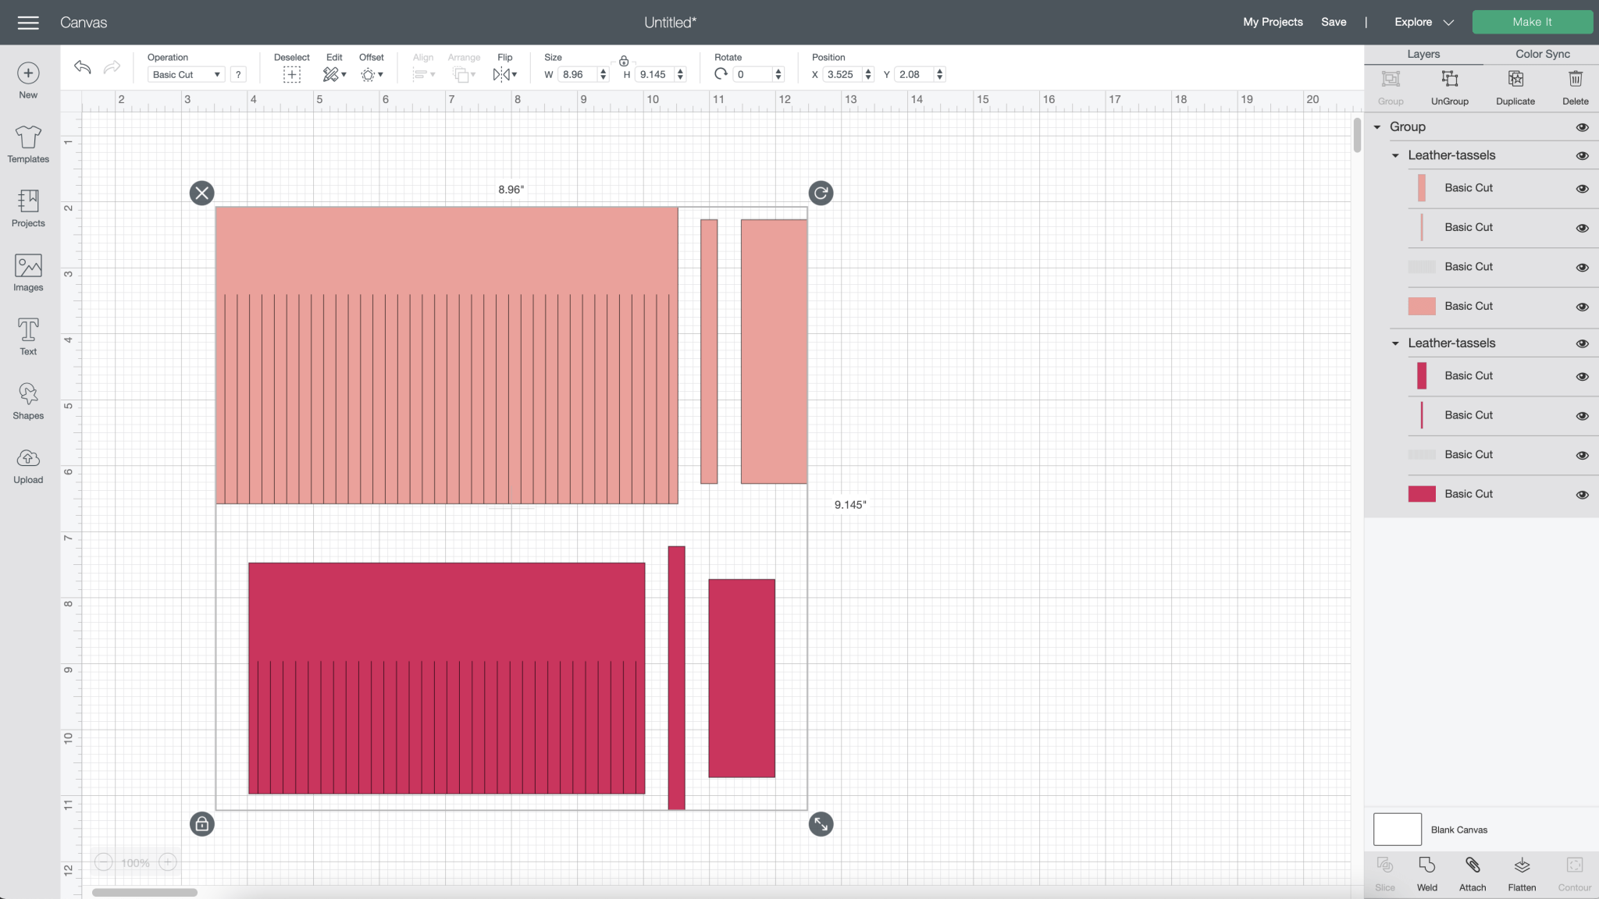1599x899 pixels.
Task: Open the Shapes tool
Action: (28, 401)
